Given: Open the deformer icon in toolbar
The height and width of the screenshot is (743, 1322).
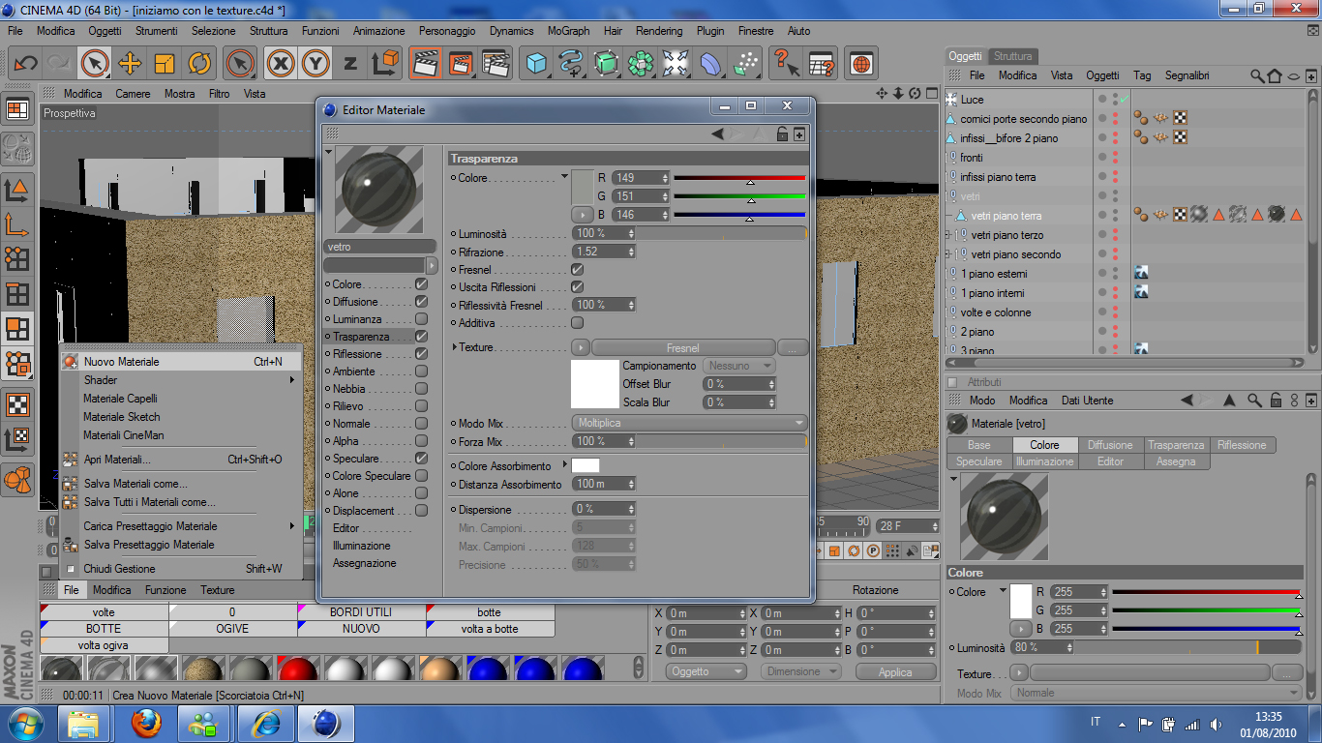Looking at the screenshot, I should pos(710,64).
